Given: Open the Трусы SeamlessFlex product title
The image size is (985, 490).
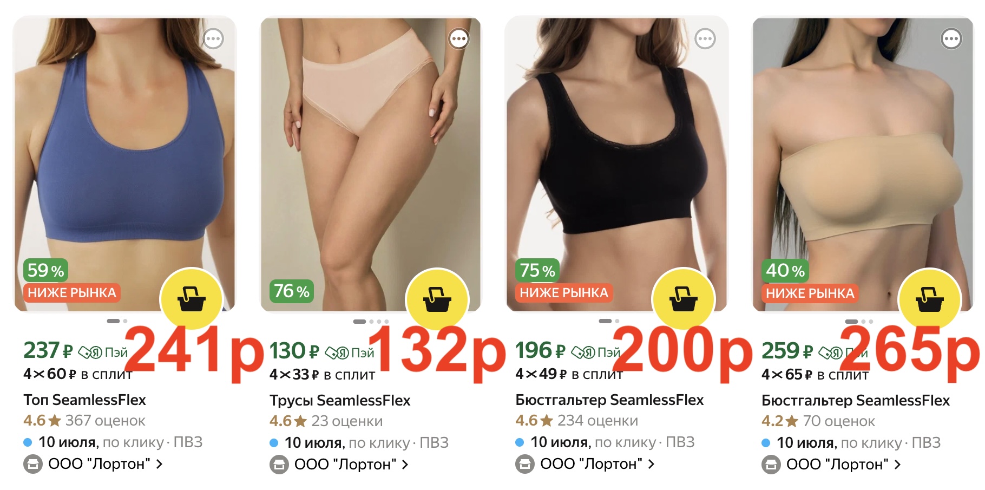Looking at the screenshot, I should tap(340, 401).
